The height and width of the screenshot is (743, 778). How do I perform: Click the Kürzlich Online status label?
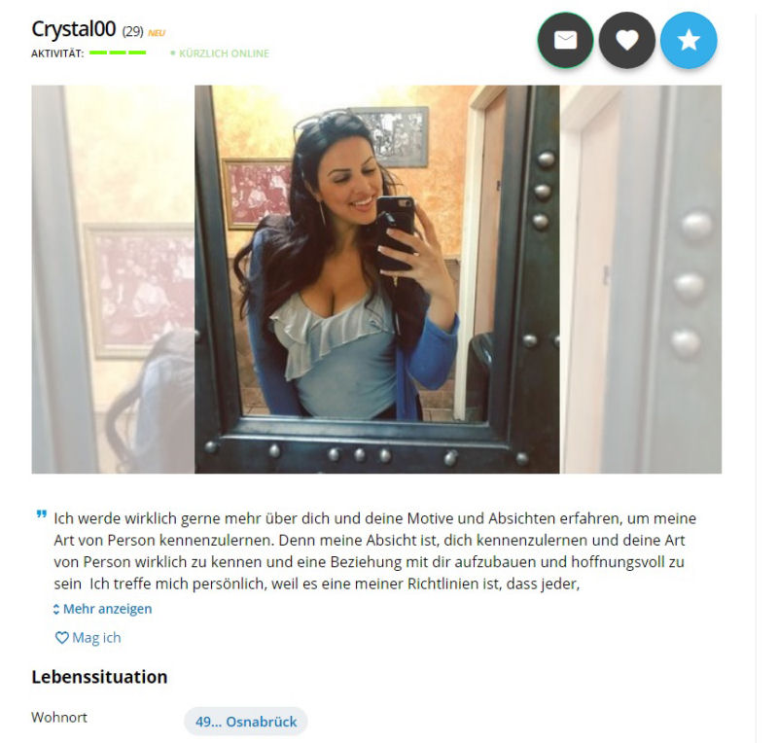pyautogui.click(x=220, y=53)
